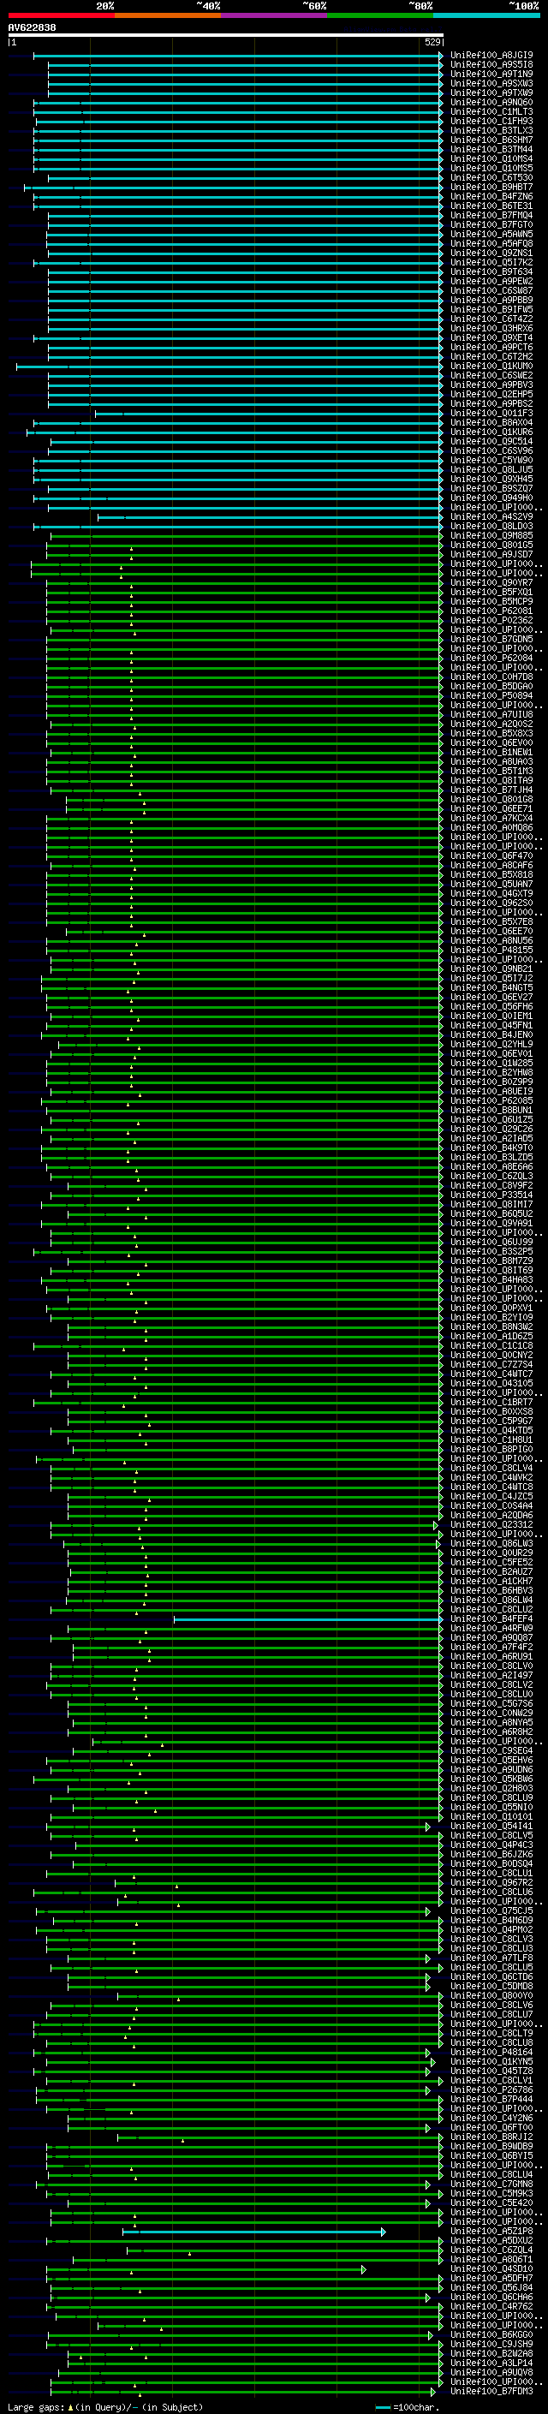Click the white query sequence ruler bar
The width and height of the screenshot is (548, 2414).
pyautogui.click(x=226, y=34)
